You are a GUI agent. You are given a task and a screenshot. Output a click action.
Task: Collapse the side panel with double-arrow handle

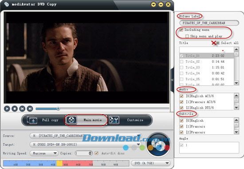tap(172, 80)
